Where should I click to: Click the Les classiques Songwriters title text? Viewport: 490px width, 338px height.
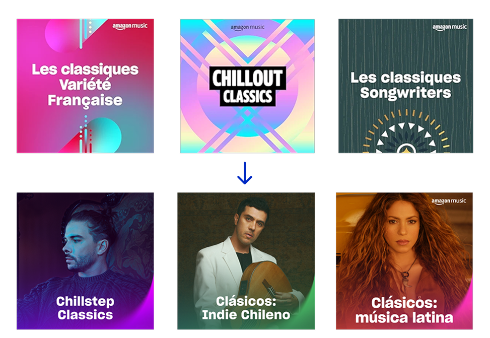tap(405, 85)
